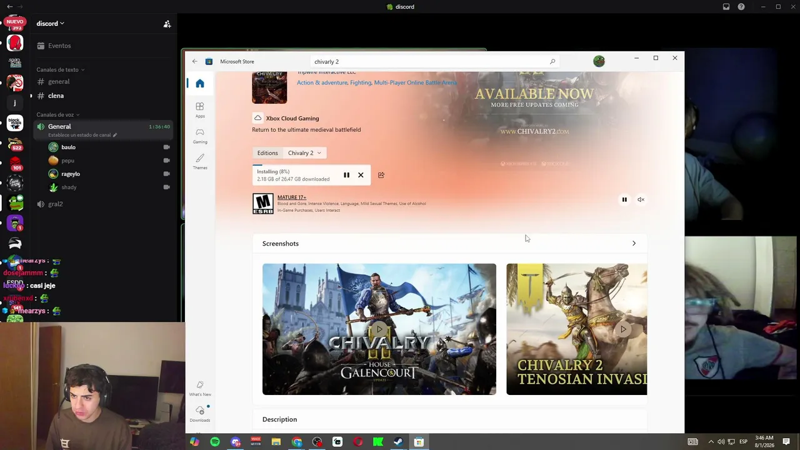This screenshot has height=450, width=800.
Task: Open Discord help question mark icon
Action: click(x=741, y=7)
